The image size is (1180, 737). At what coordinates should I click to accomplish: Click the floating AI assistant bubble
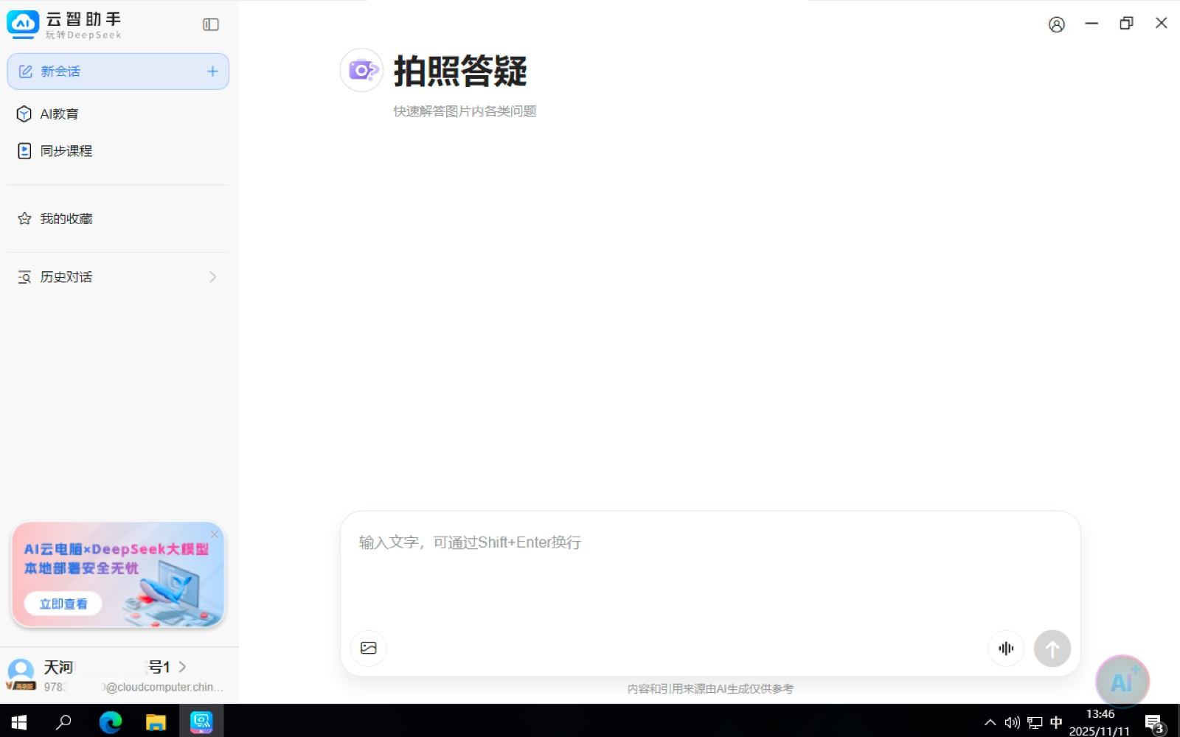click(x=1122, y=682)
